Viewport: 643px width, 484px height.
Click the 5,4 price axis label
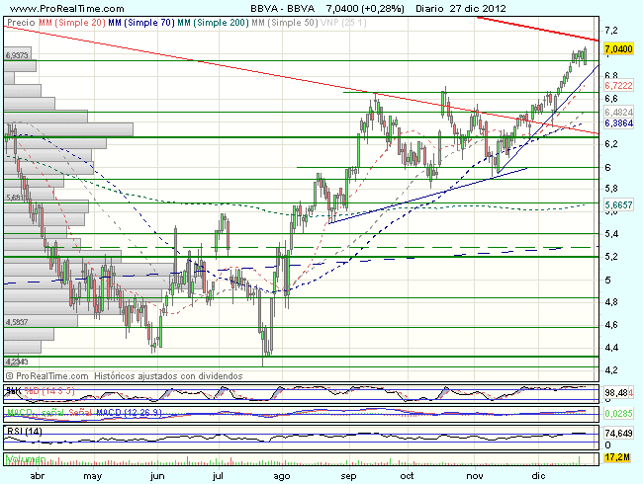[610, 234]
